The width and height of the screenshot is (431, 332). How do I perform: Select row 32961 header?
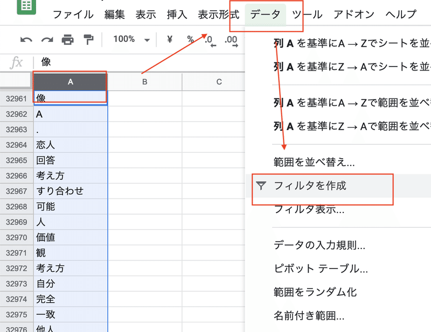pyautogui.click(x=17, y=98)
